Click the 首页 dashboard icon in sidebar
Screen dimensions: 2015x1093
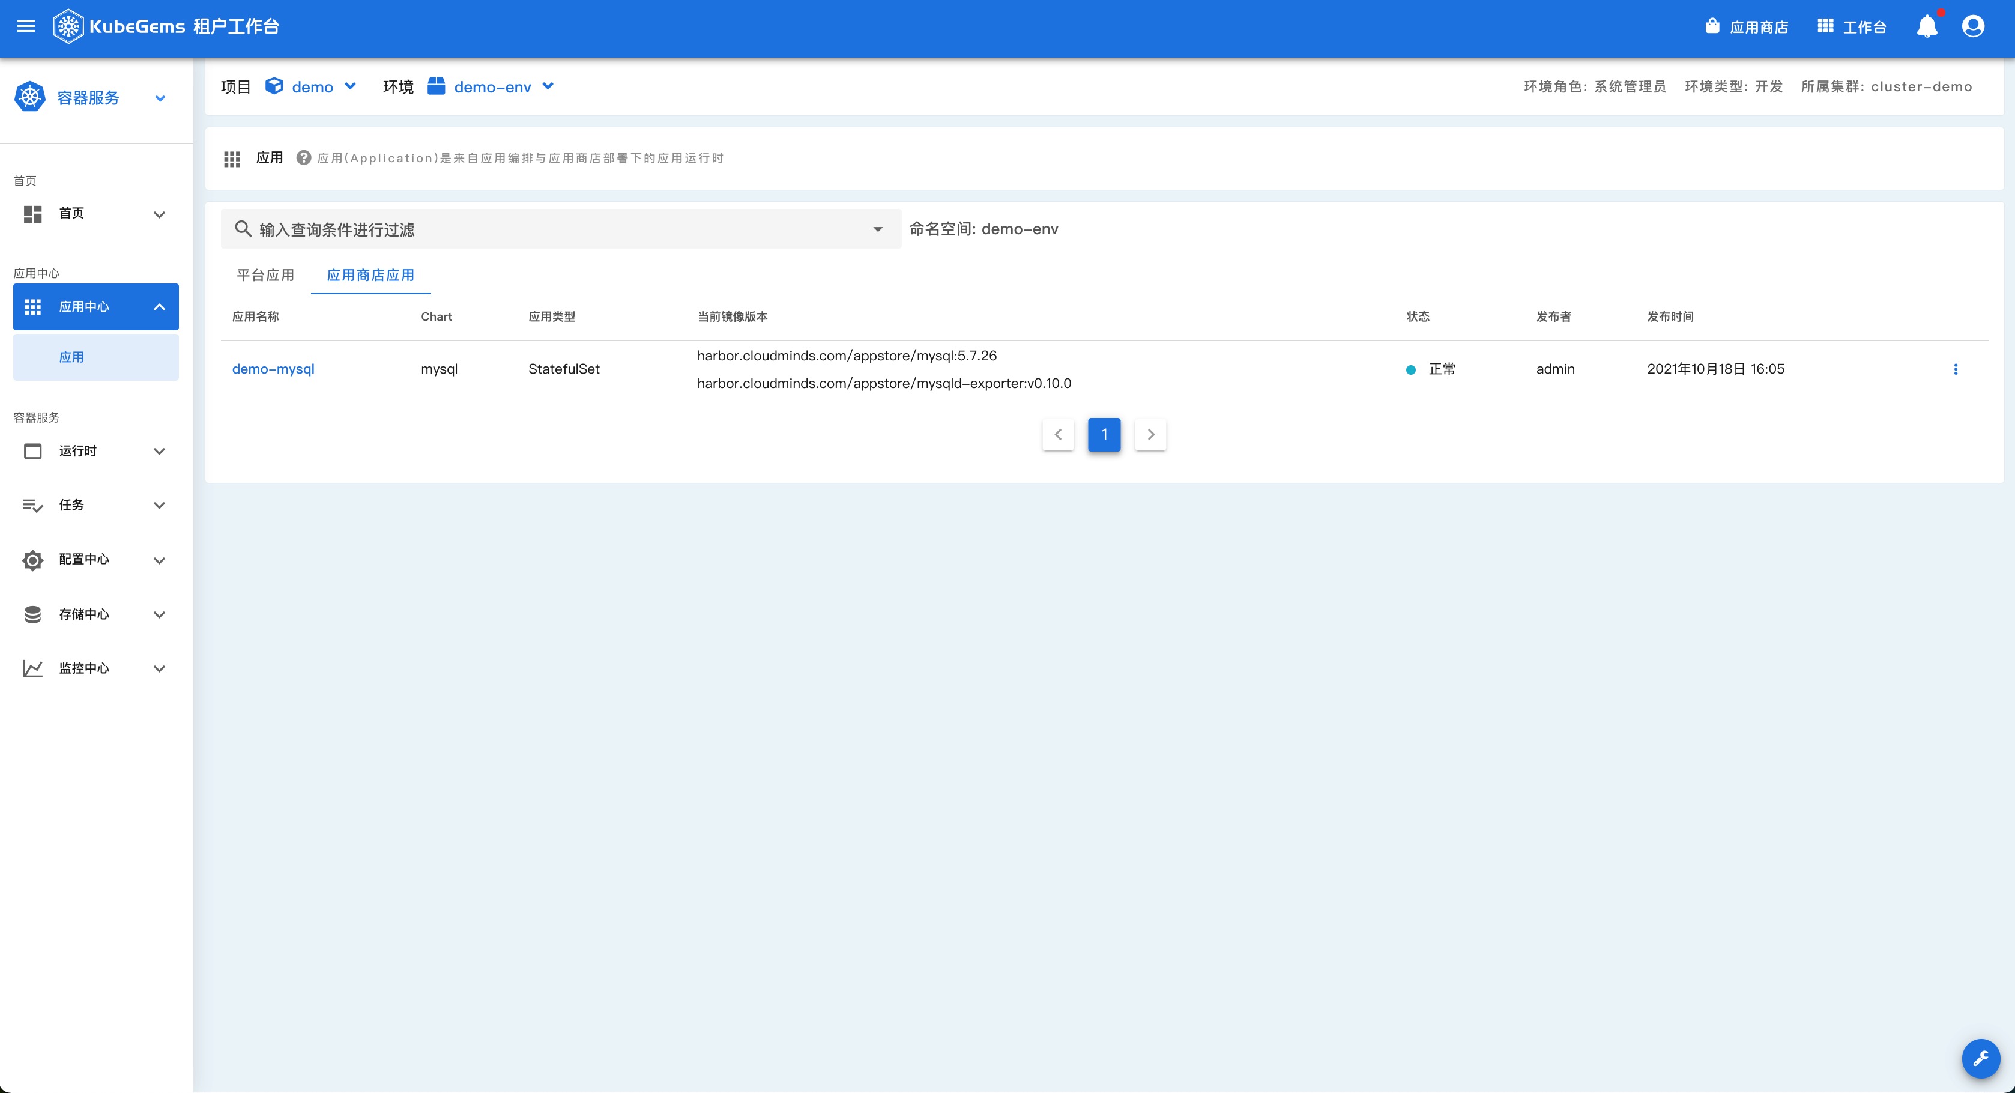pos(33,214)
